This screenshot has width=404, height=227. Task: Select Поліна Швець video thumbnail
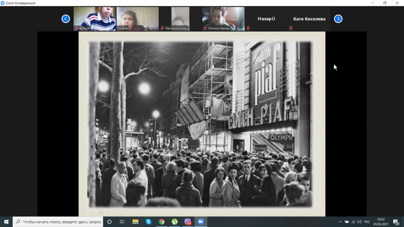click(223, 19)
